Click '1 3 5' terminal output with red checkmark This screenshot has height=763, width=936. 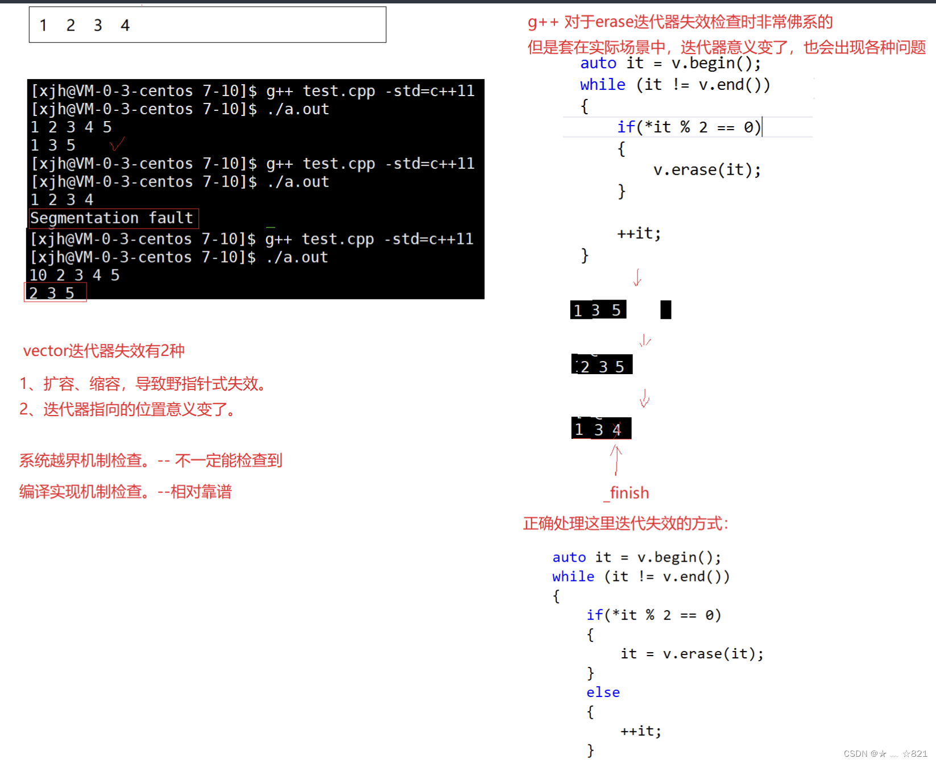point(53,146)
